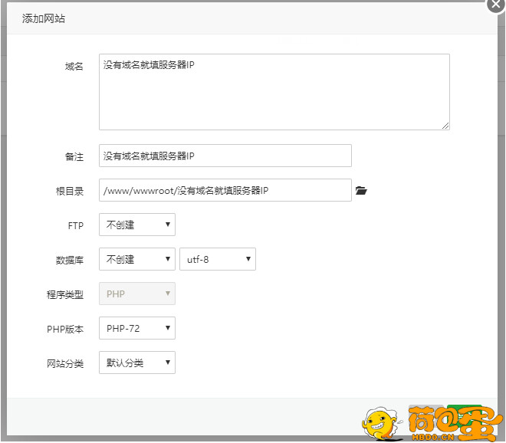Viewport: 506px width, 443px height.
Task: Click the 备注 remark input field
Action: click(x=225, y=156)
